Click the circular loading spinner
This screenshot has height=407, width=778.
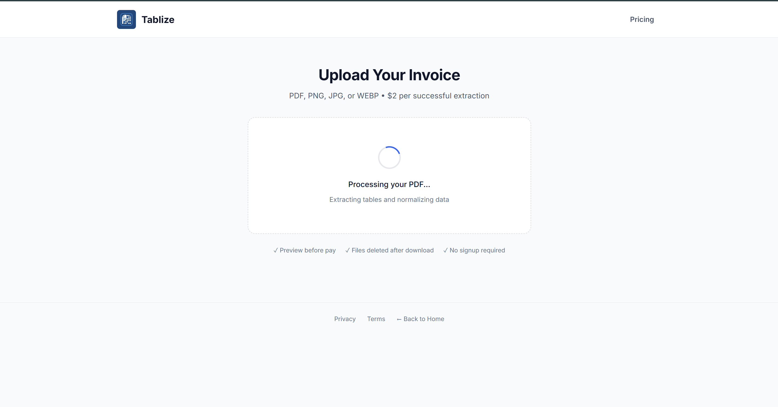(x=389, y=157)
